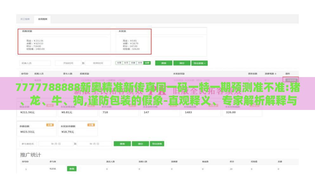Sort by the 消费笔数 column arrows
The width and height of the screenshot is (315, 187).
point(276,74)
